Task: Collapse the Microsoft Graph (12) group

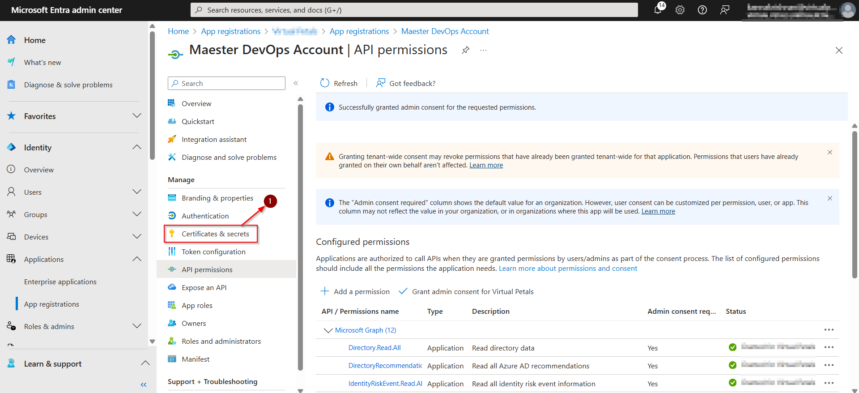Action: [328, 330]
